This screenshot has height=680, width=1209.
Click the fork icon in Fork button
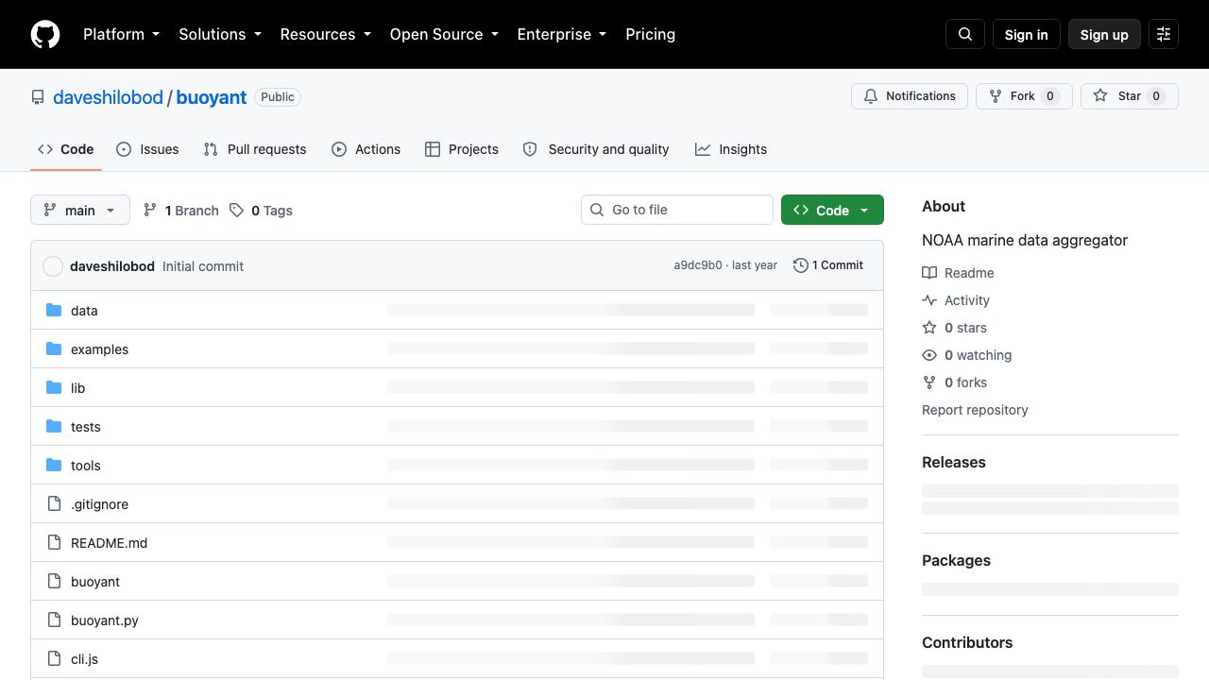[x=996, y=96]
